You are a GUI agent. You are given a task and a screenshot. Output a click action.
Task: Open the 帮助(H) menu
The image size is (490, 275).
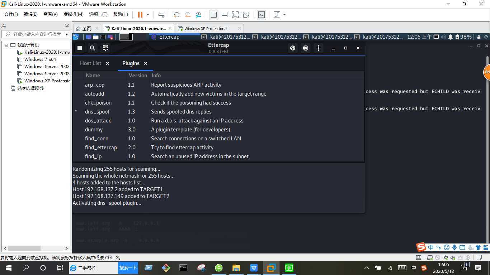click(x=121, y=14)
